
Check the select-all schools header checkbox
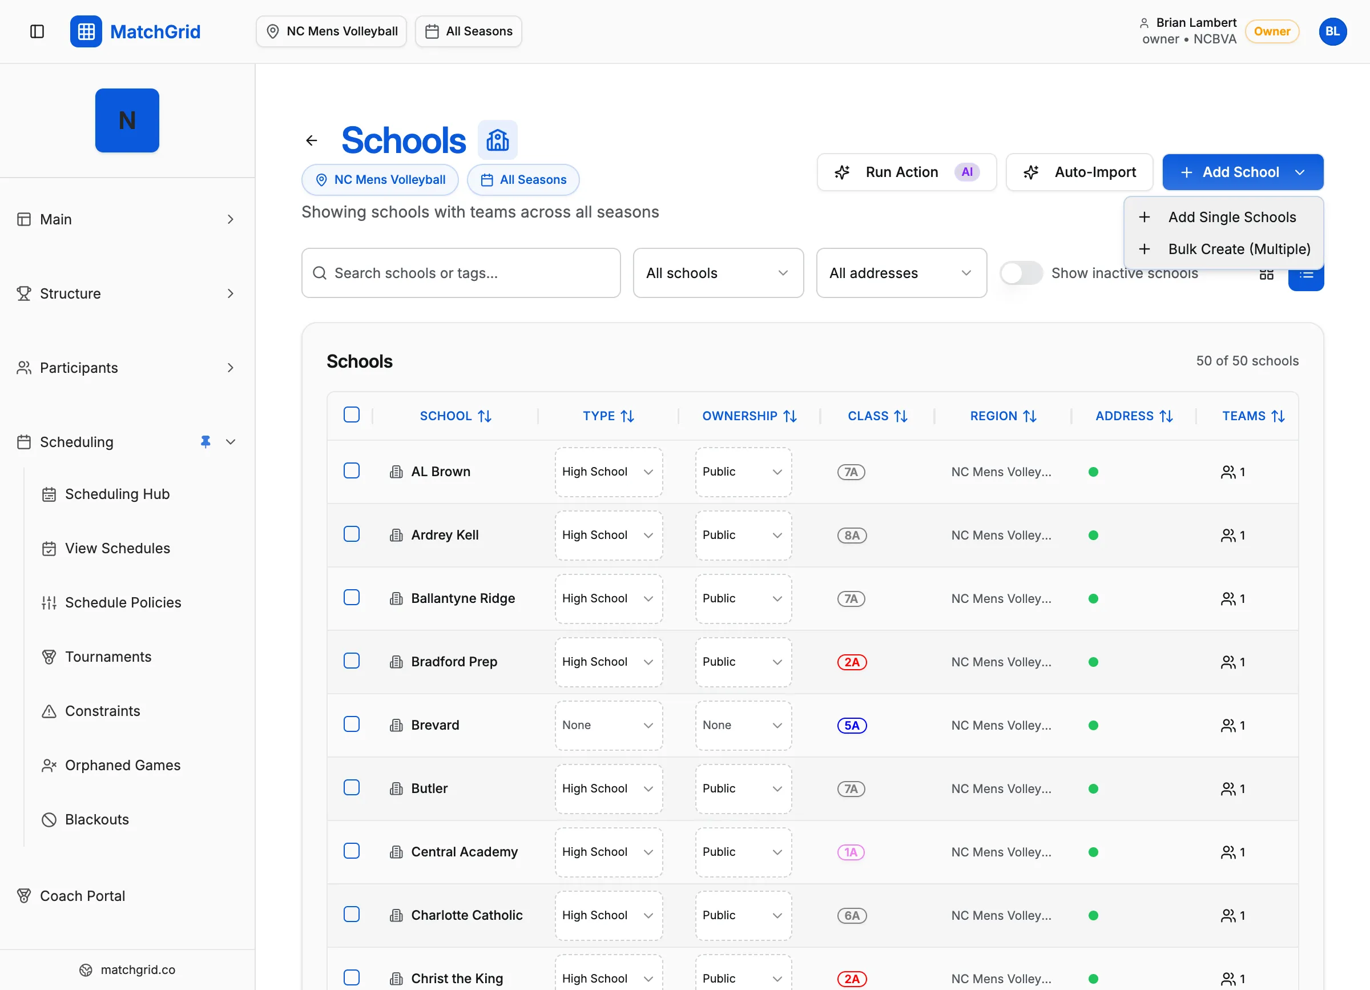coord(352,415)
